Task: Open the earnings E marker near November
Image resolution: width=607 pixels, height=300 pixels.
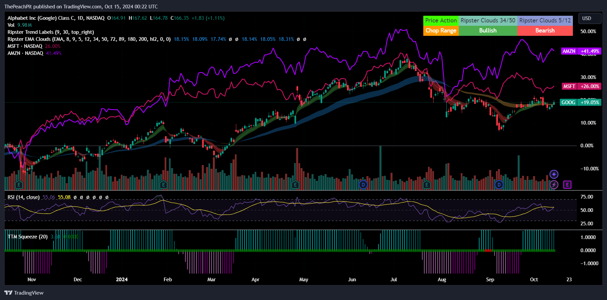Action: pyautogui.click(x=19, y=184)
